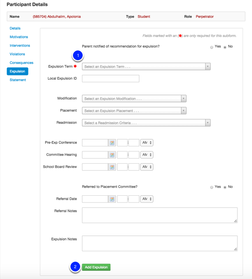Click the 'Perpetrator' role value

coord(205,17)
